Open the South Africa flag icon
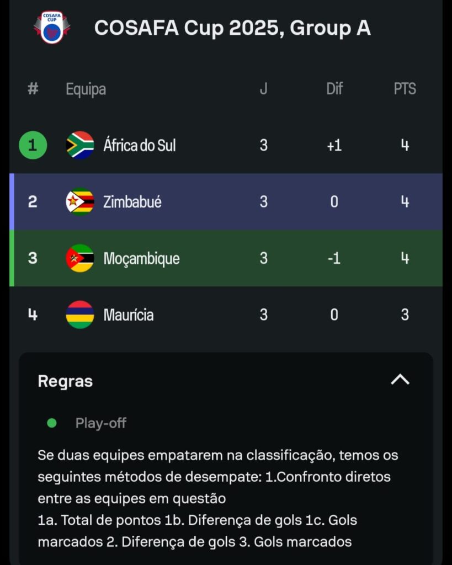 [80, 145]
